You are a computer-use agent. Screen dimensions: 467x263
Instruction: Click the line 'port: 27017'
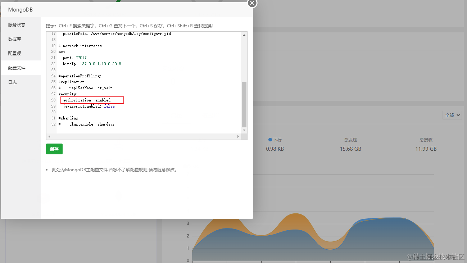[74, 58]
